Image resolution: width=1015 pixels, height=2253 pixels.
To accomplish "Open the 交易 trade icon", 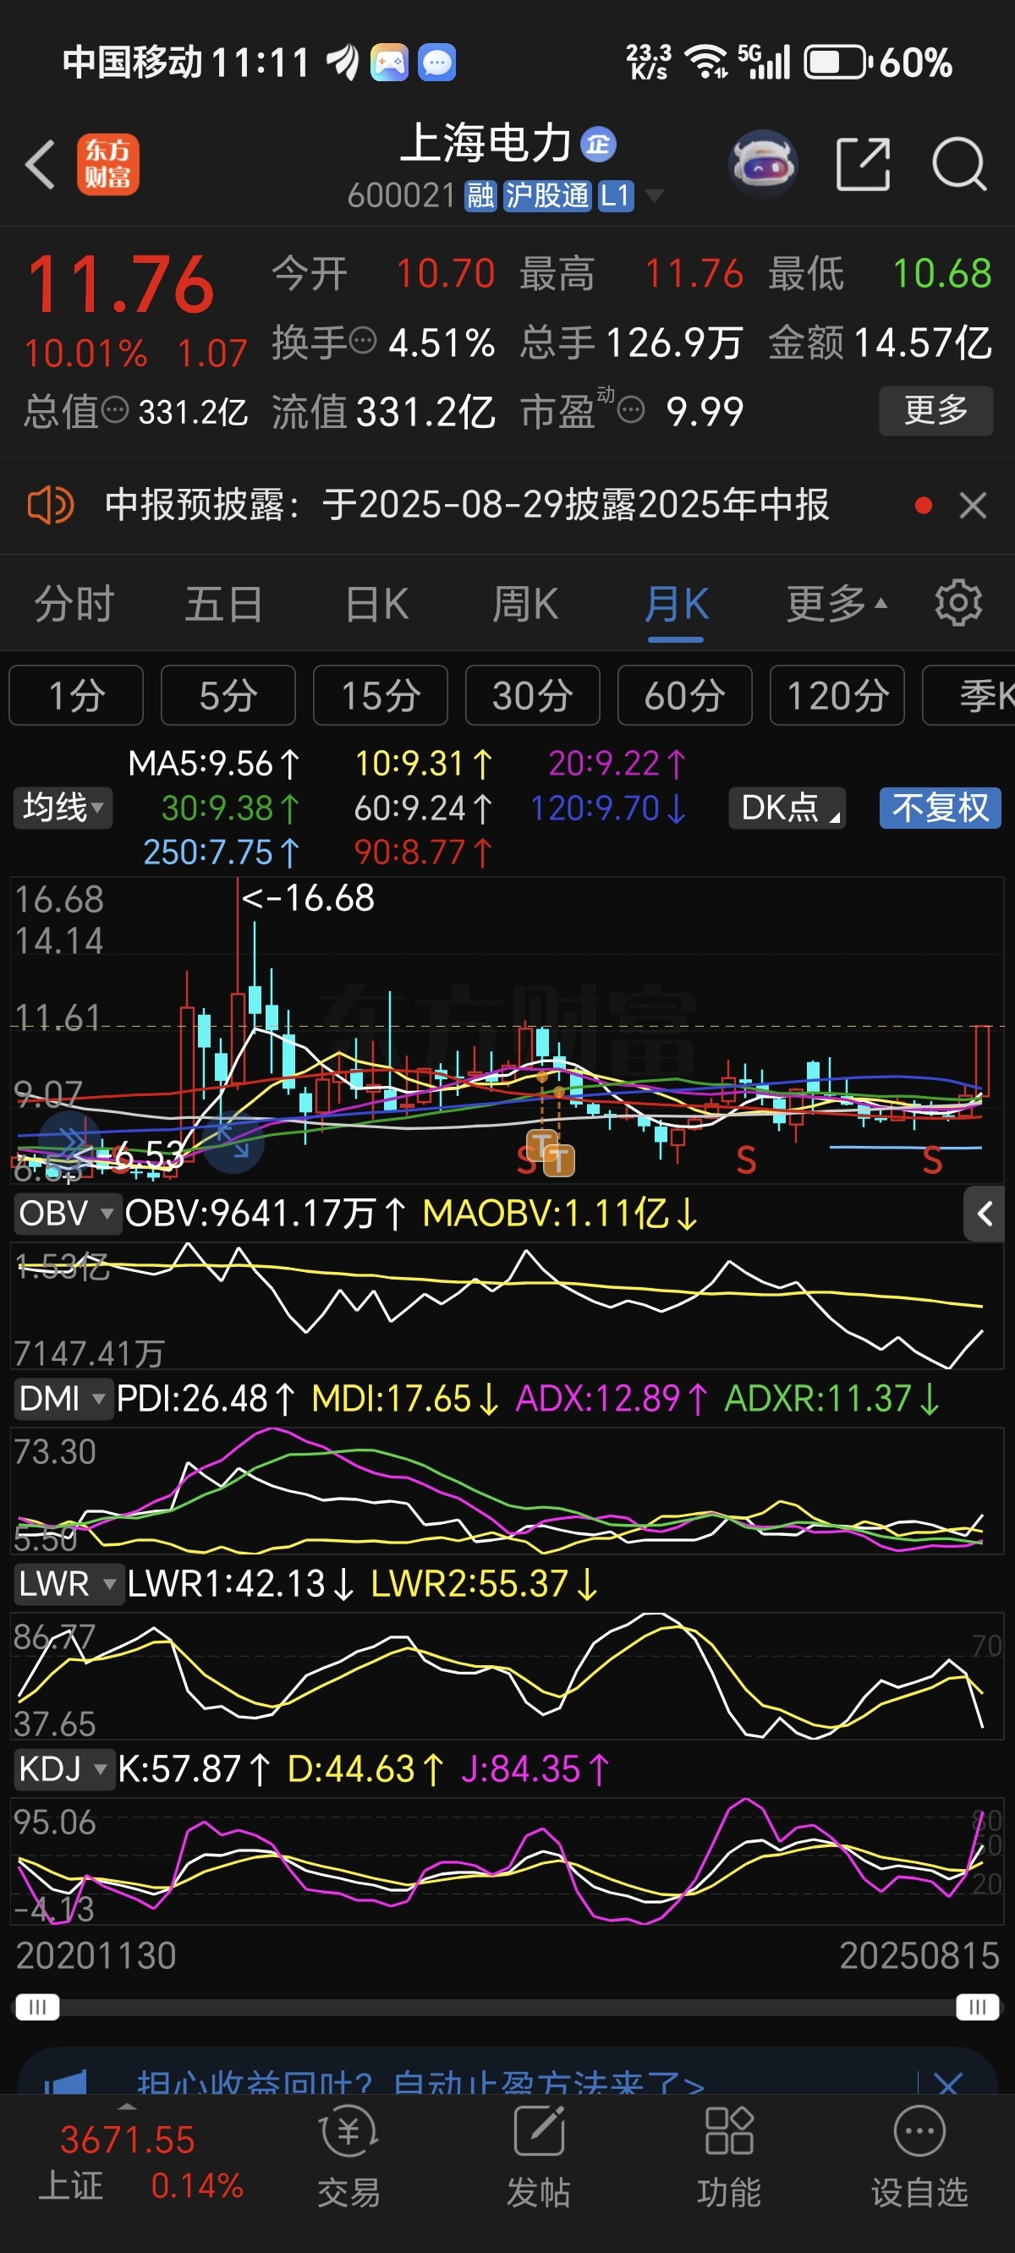I will pos(348,2155).
